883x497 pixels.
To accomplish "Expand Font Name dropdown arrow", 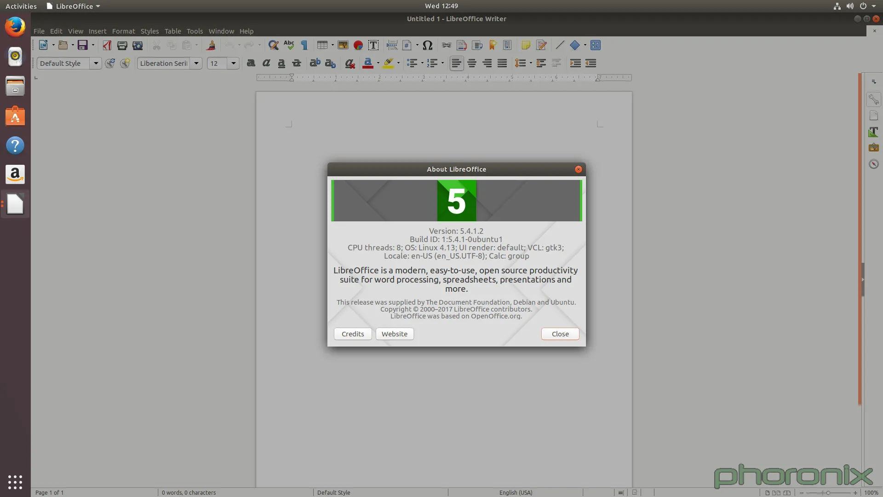I will pos(196,63).
